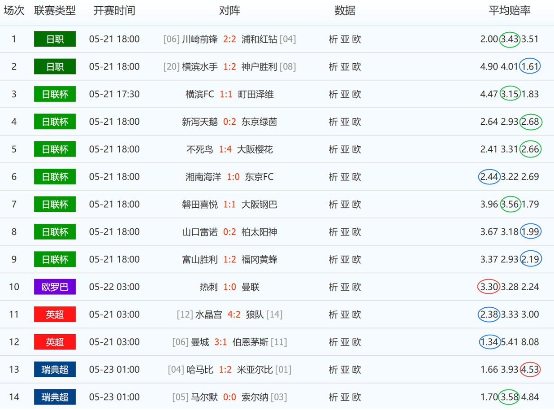
Task: Click the 日职 league tag in row 2
Action: (55, 67)
